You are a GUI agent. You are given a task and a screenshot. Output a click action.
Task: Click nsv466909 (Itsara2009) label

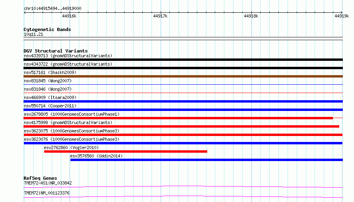tap(50, 97)
